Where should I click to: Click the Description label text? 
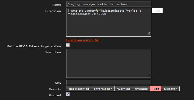coord(53,52)
